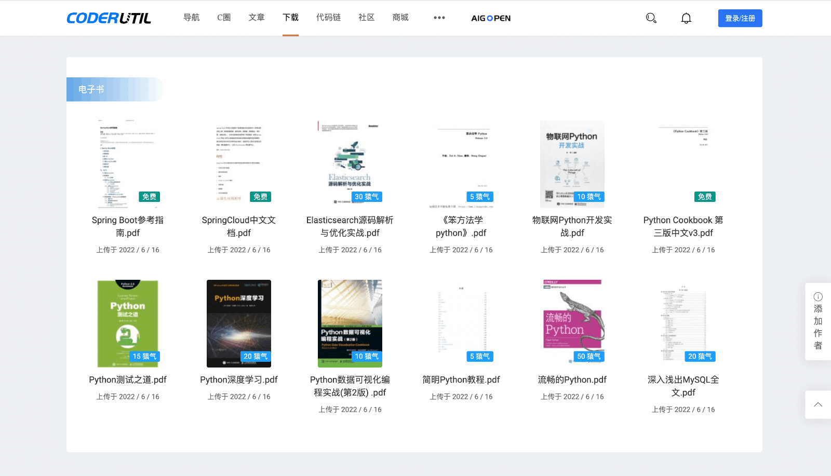Click 10 猿气 badge on Python数据可视化 book
Screen dimensions: 831x476
coord(367,356)
